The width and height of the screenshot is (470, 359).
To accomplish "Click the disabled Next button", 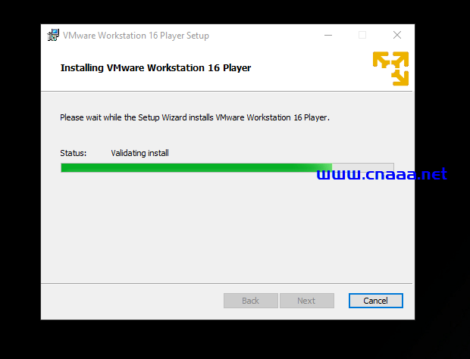I will point(307,301).
